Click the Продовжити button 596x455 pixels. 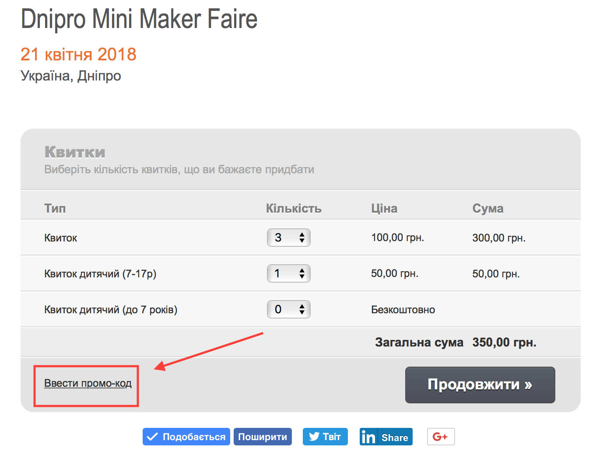480,385
